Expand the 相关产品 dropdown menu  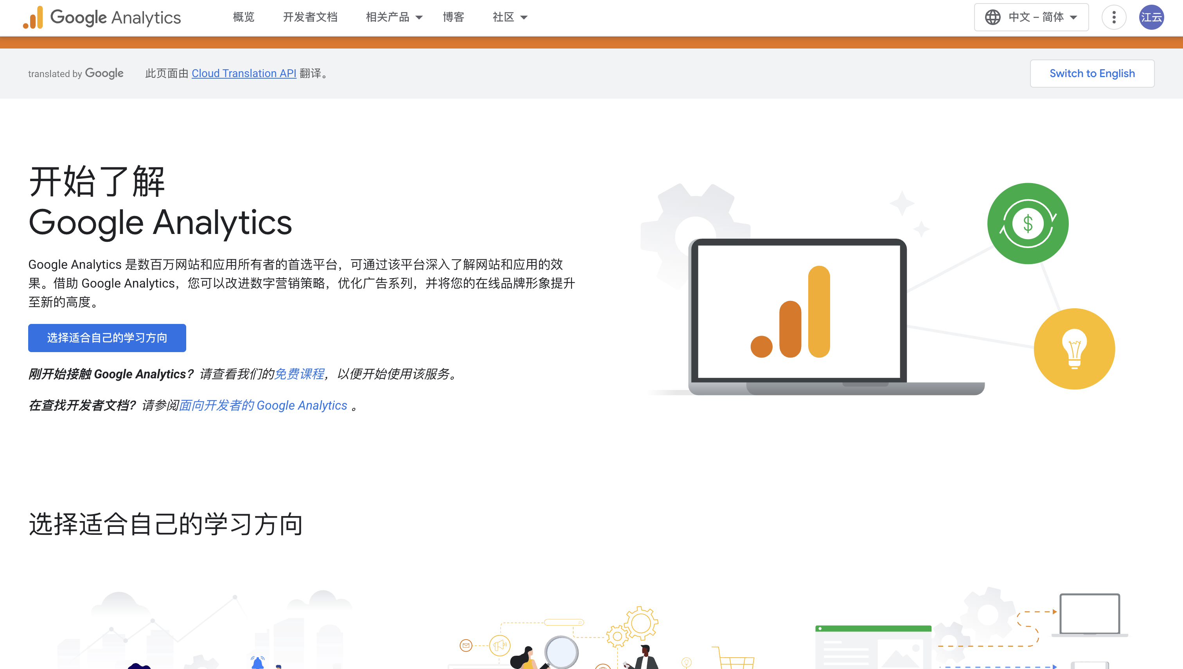[394, 18]
